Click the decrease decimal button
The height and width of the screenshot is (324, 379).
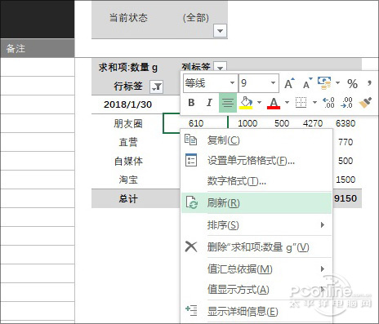point(346,103)
